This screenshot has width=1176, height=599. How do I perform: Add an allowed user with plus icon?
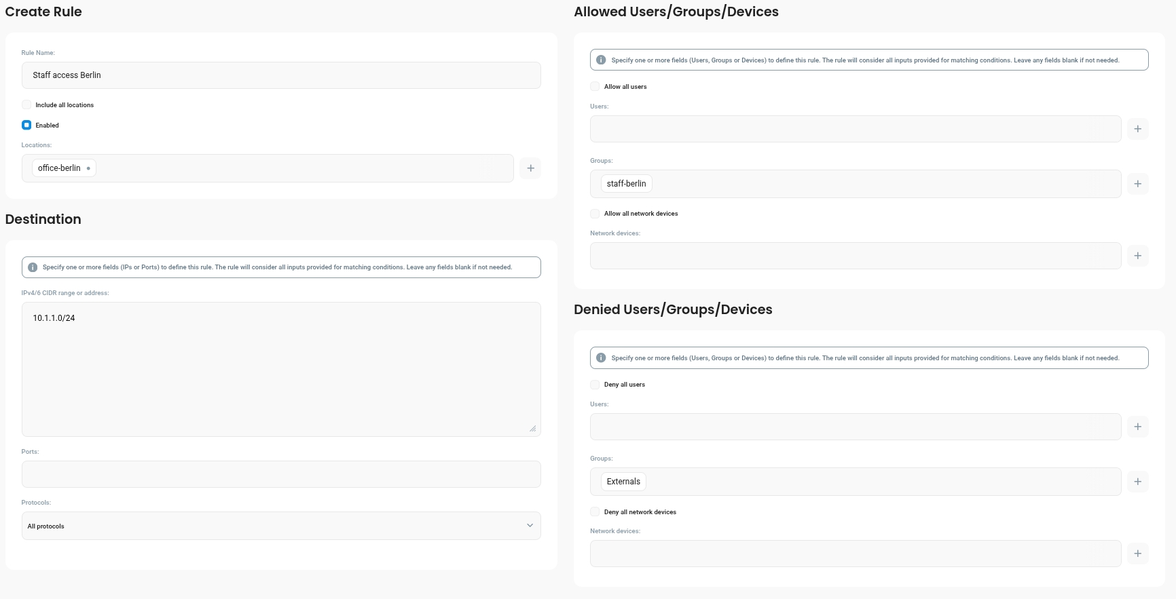coord(1137,129)
